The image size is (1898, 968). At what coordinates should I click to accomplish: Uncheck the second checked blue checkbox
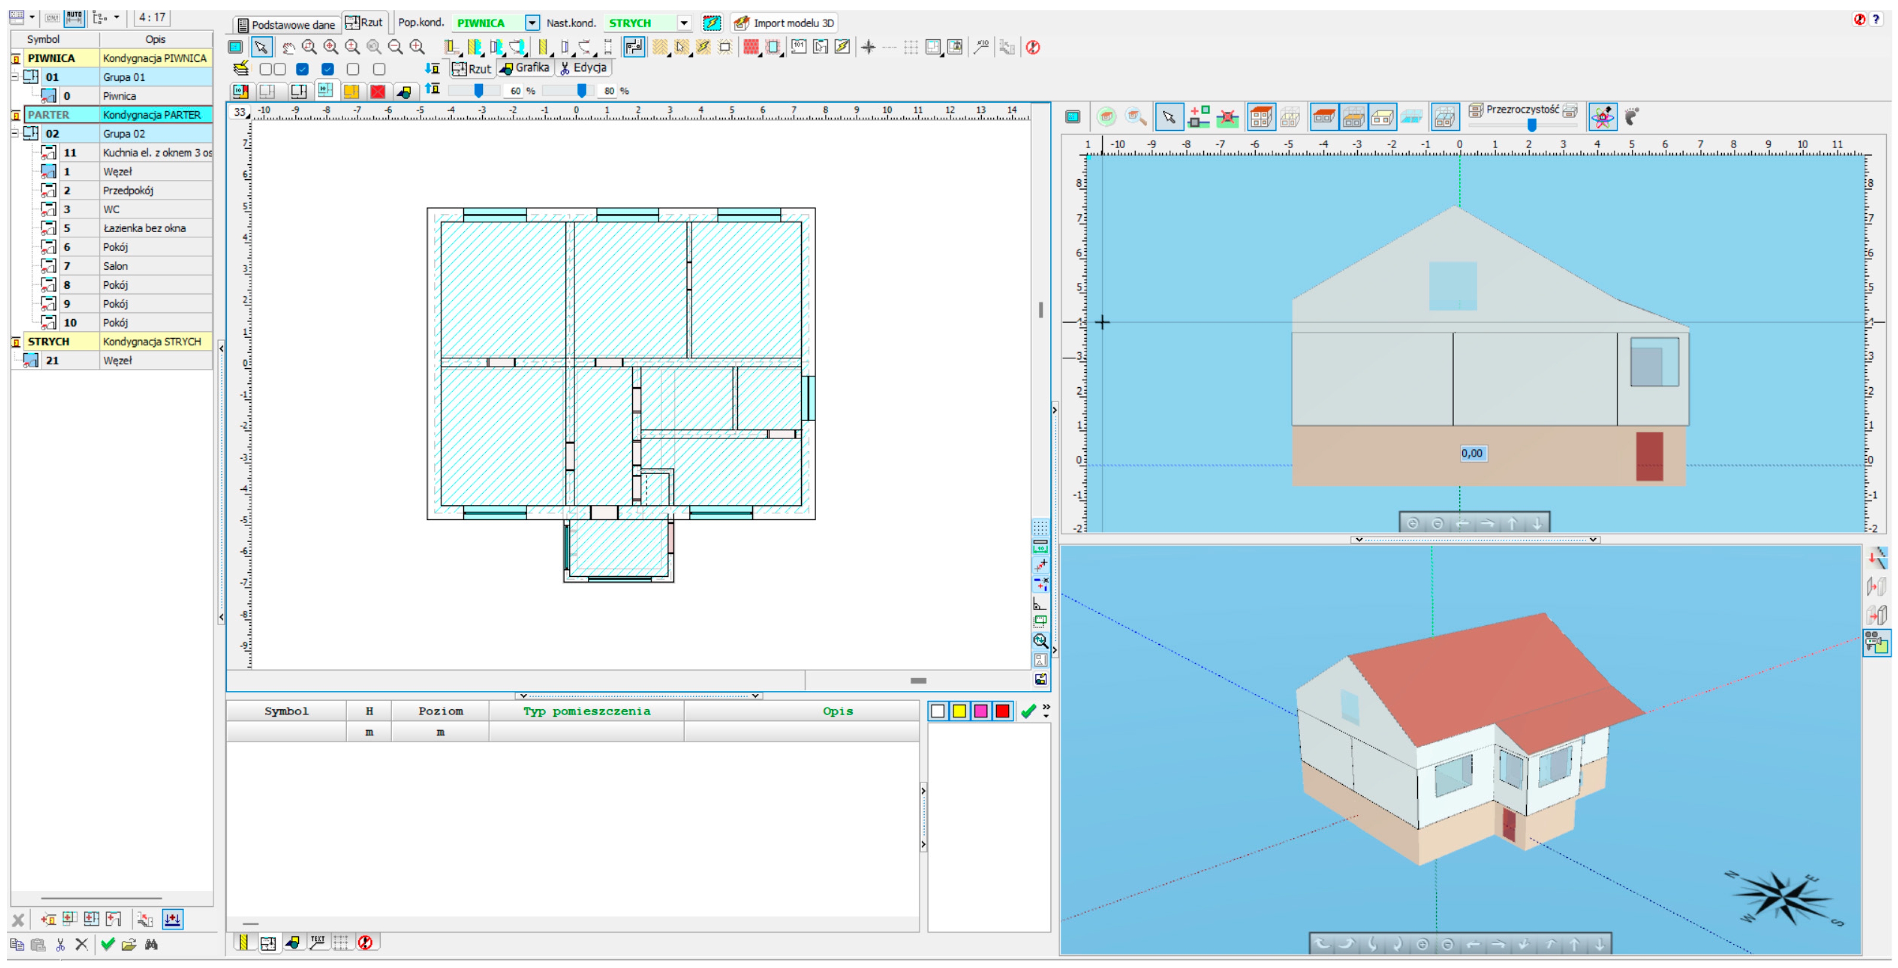(328, 69)
